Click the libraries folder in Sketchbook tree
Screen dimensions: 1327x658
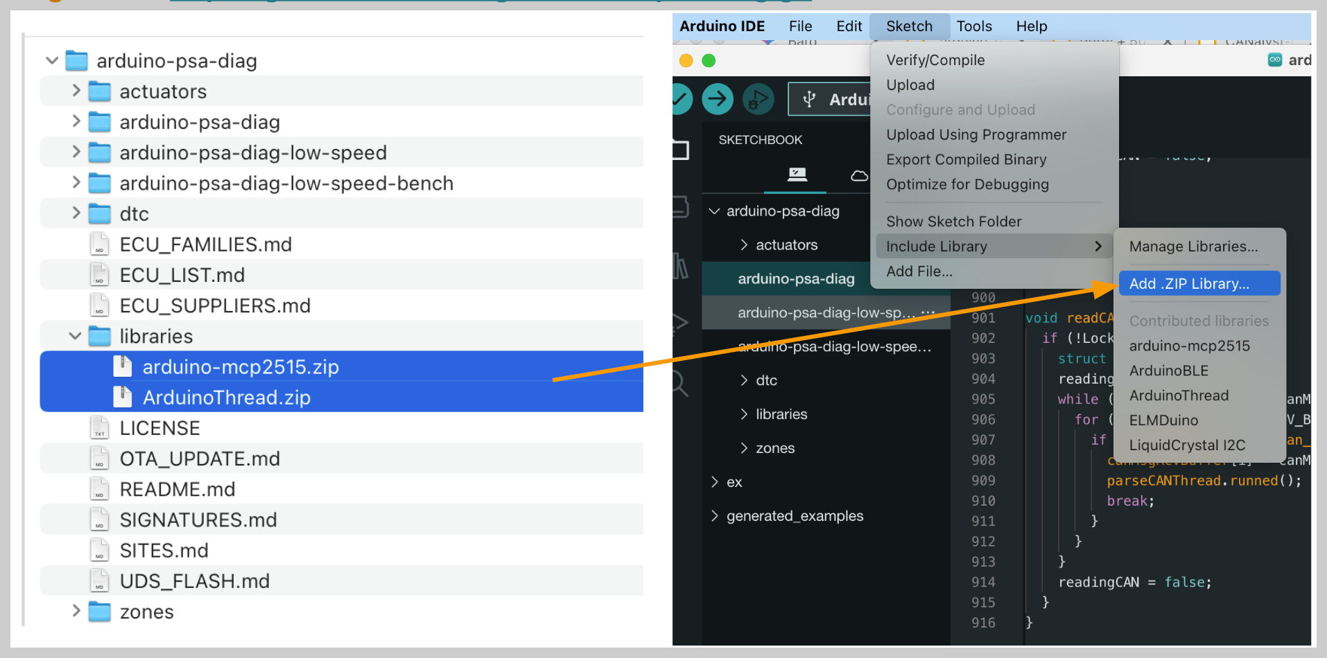[781, 414]
